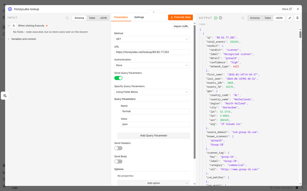Click the confidence value "high"

[235, 62]
